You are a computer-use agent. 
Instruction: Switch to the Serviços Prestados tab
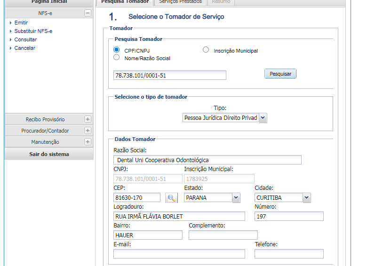(180, 2)
